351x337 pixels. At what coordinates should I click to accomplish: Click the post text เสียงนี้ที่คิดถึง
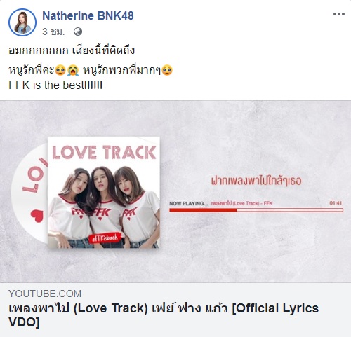point(103,50)
